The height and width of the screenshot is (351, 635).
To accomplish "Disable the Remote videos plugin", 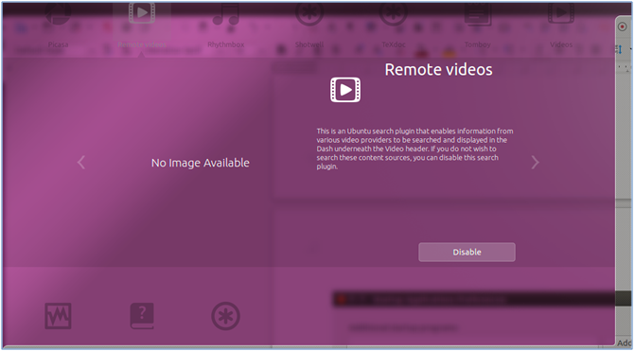I will click(x=467, y=253).
